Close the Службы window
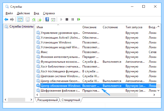 (x=155, y=7)
